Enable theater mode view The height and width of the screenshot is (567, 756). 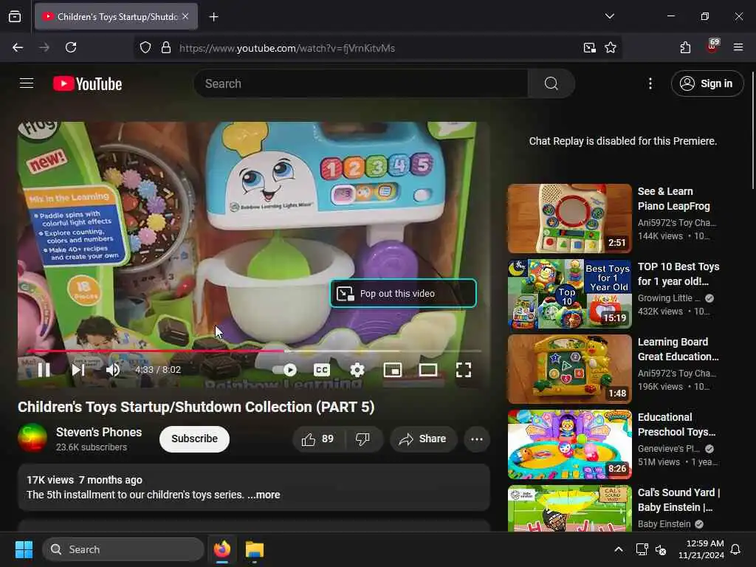[x=428, y=371]
